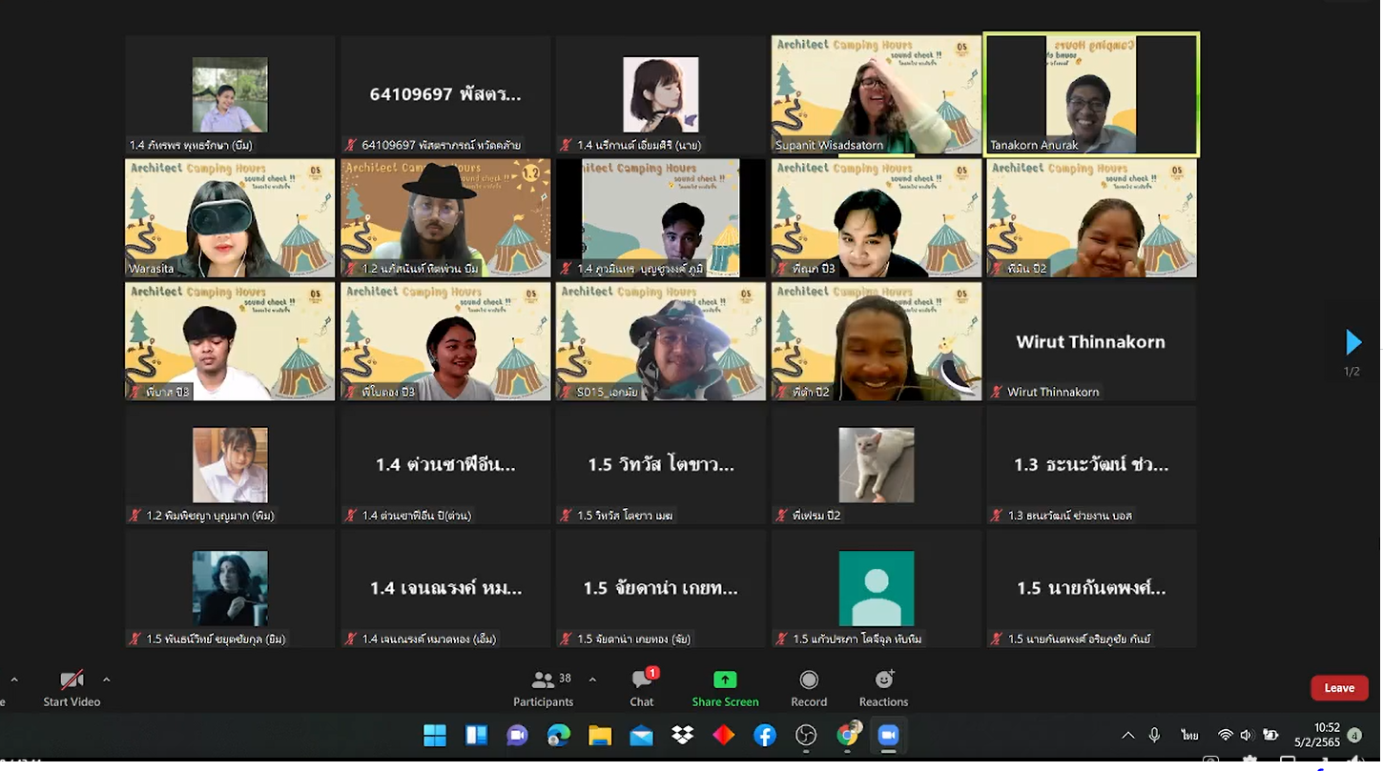Open the clock and date panel
Viewport: 1383px width, 771px height.
(1317, 735)
